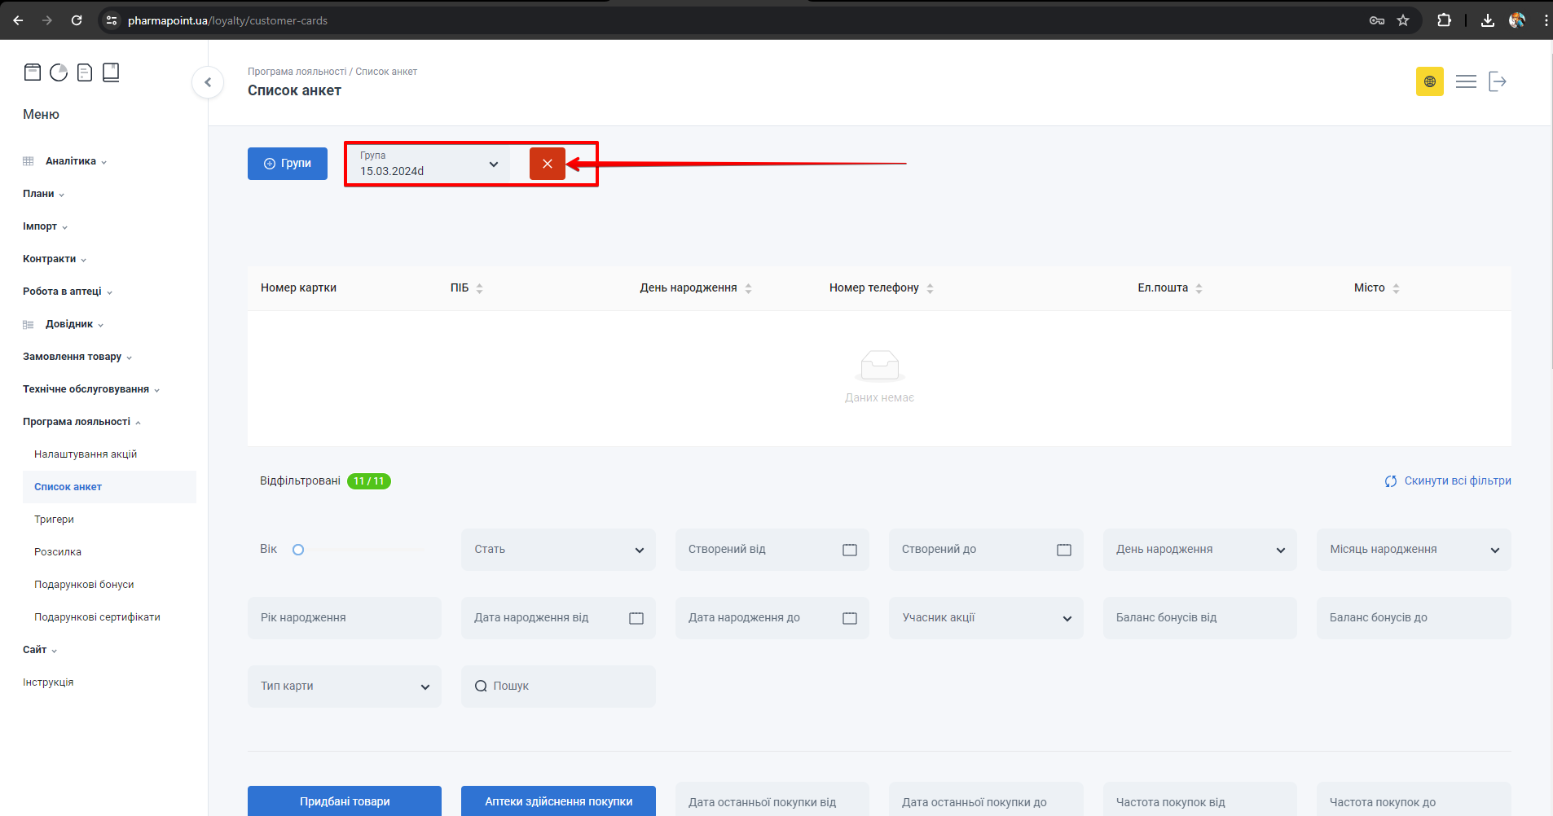Click the pie chart icon in sidebar
The image size is (1553, 816).
(x=59, y=72)
